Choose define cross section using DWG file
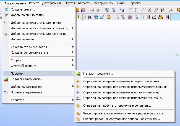The height and width of the screenshot is (126, 180). click(124, 98)
